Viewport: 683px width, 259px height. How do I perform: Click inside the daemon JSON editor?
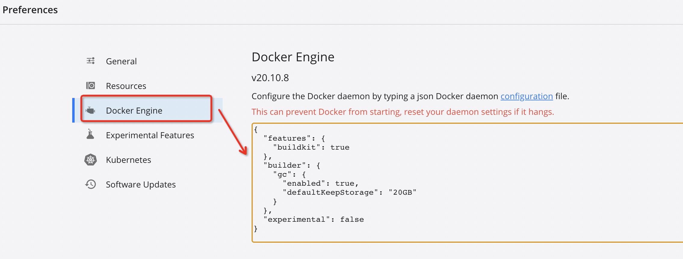(467, 182)
